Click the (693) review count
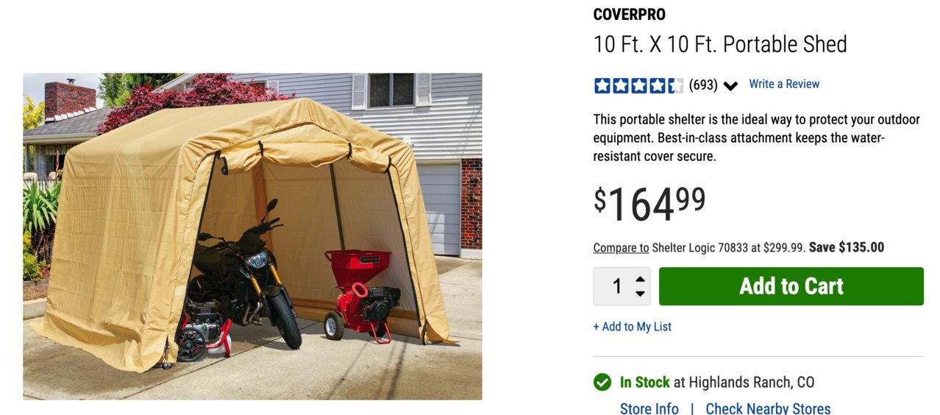Viewport: 940px width, 415px height. [703, 85]
